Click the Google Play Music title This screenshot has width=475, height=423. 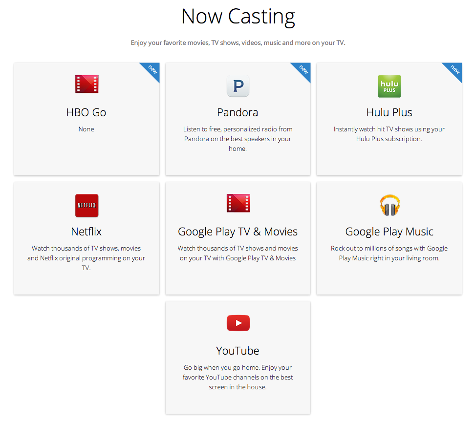(x=389, y=232)
